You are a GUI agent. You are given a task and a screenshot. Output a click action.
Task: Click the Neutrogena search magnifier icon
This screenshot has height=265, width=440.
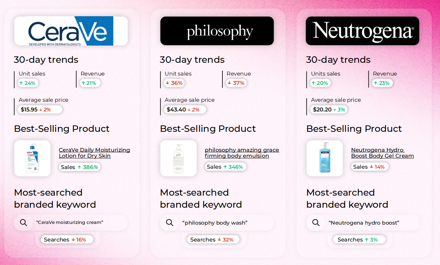click(x=316, y=223)
